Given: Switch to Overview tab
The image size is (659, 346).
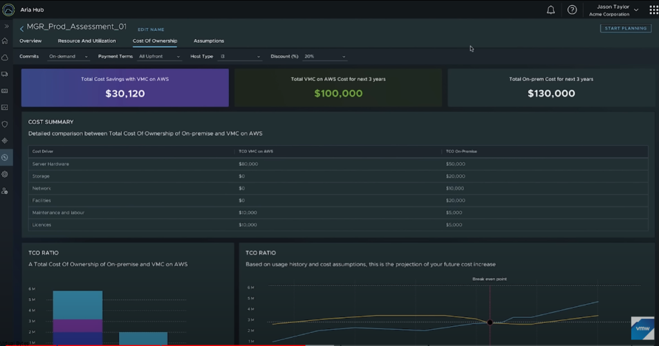Looking at the screenshot, I should (30, 41).
